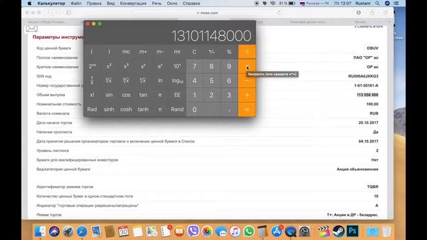427x240 pixels.
Task: Show Safari sidebar
Action: pyautogui.click(x=69, y=13)
